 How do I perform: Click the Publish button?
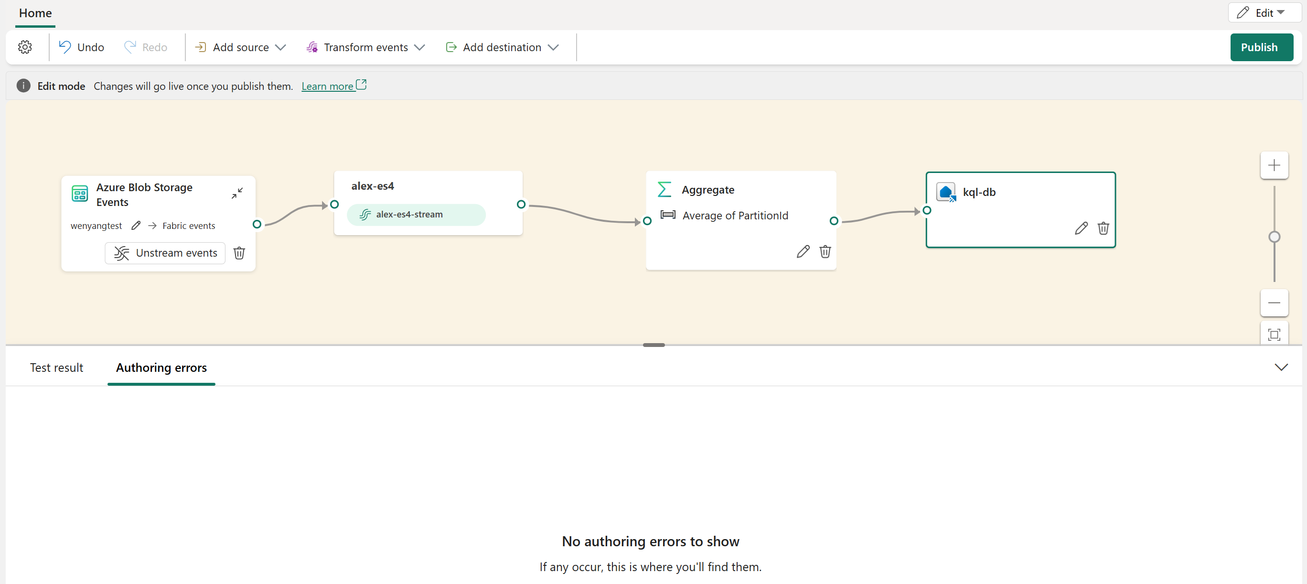[1260, 47]
